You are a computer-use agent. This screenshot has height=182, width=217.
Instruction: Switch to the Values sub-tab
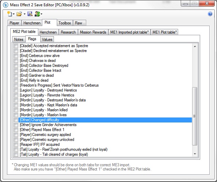[x=47, y=39]
